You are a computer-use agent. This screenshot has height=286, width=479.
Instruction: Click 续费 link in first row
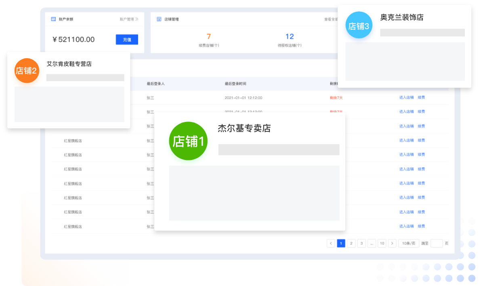point(421,97)
